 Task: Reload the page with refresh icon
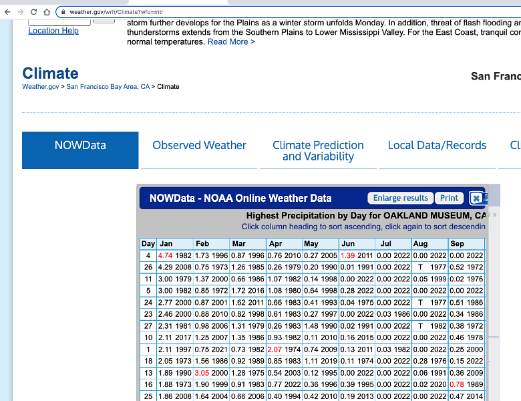[x=33, y=12]
